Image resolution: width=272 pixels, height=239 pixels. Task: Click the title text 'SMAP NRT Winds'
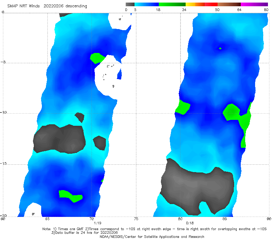[x=24, y=6]
